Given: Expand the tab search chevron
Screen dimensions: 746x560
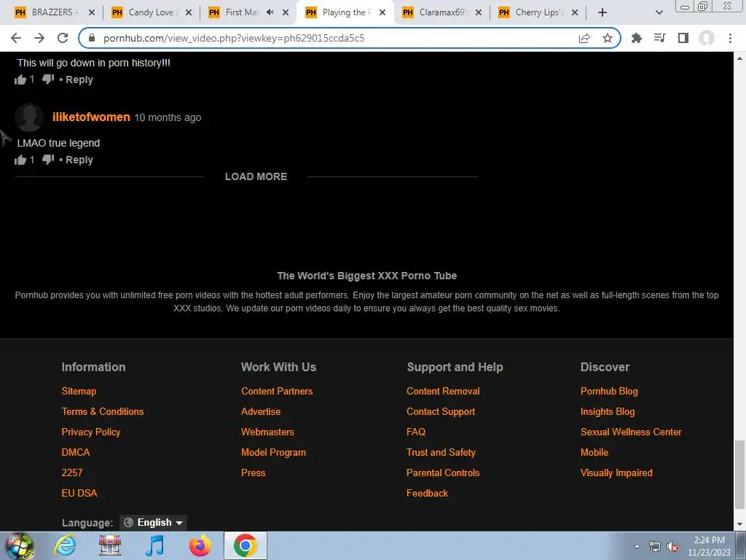Looking at the screenshot, I should (659, 12).
